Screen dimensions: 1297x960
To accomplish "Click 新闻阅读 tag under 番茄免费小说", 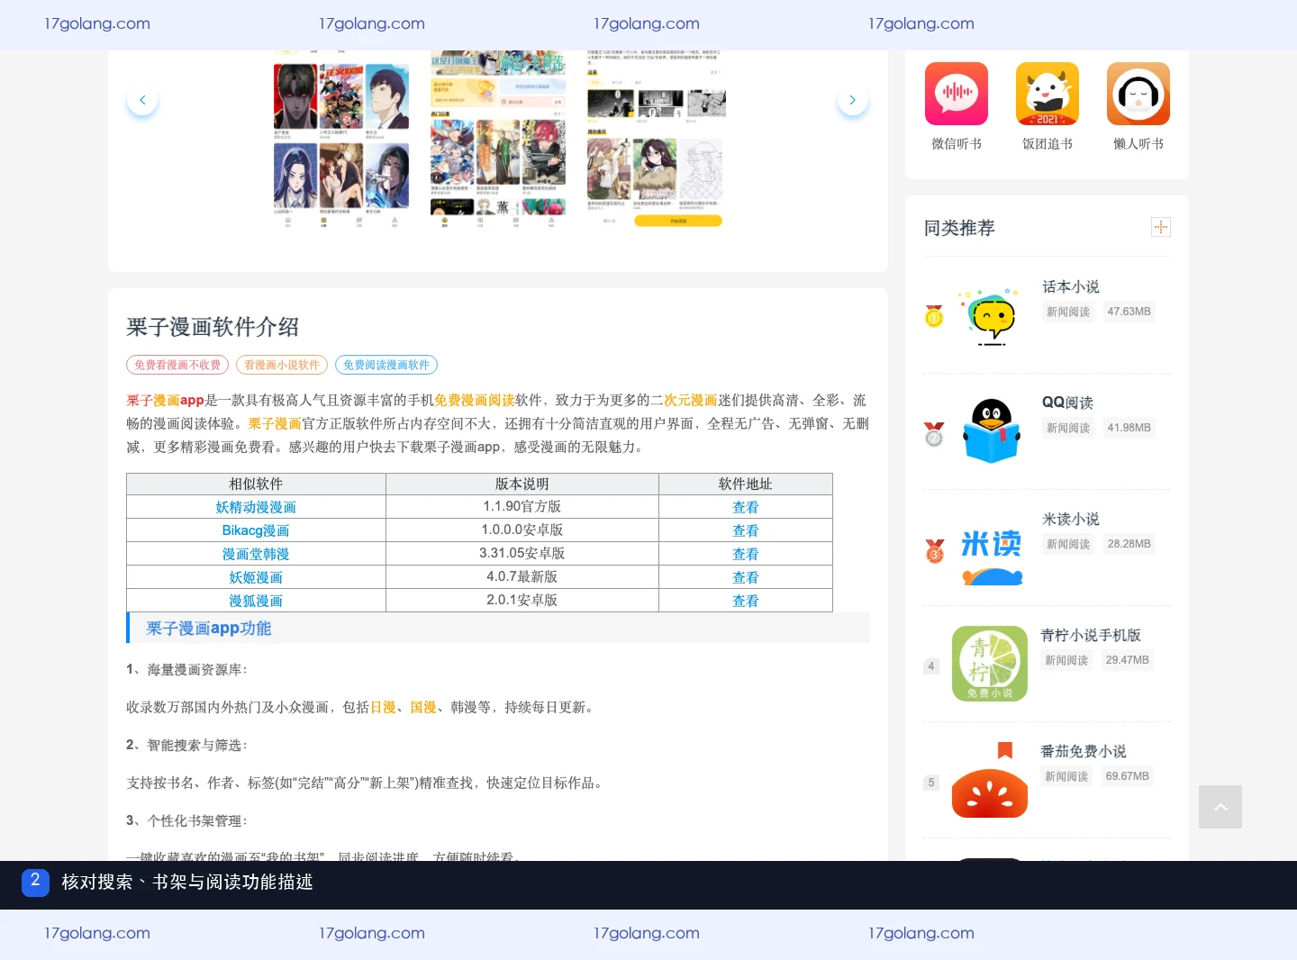I will click(1066, 776).
